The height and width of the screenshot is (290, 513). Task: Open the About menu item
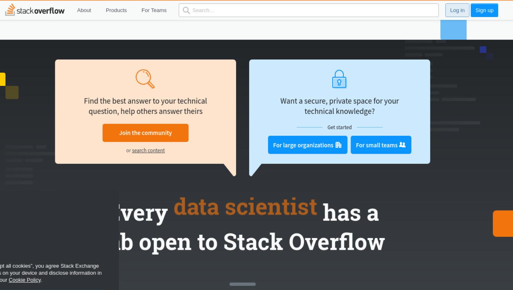click(84, 10)
